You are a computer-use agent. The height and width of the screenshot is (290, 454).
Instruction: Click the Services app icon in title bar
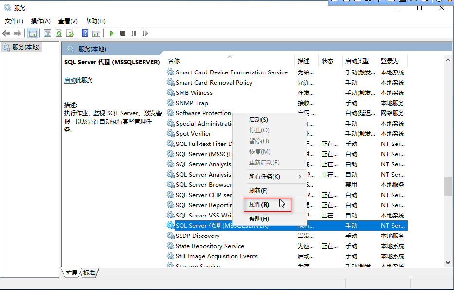7,8
